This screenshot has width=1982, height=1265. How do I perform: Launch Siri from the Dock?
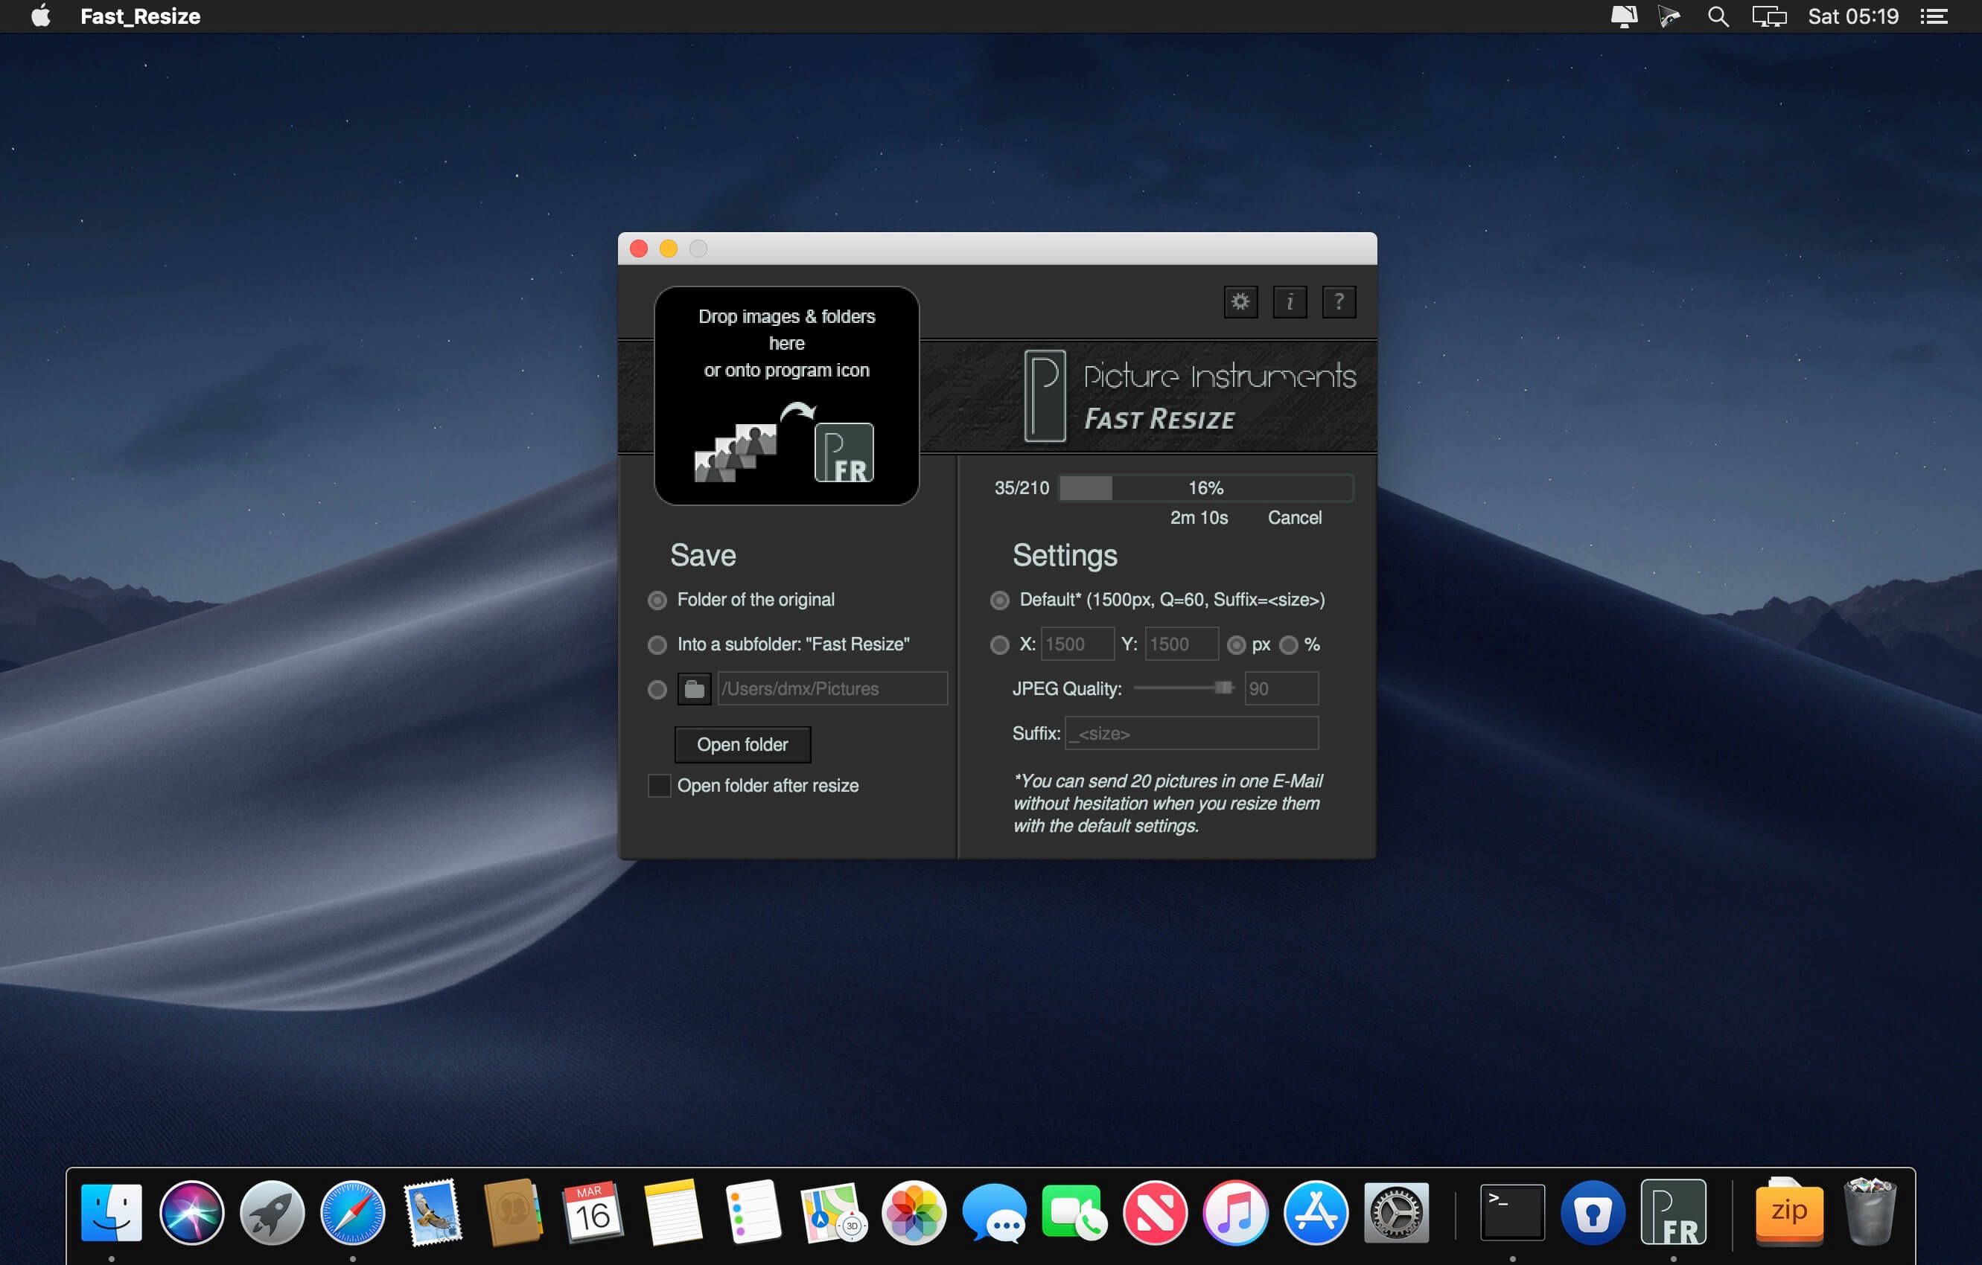pos(192,1211)
